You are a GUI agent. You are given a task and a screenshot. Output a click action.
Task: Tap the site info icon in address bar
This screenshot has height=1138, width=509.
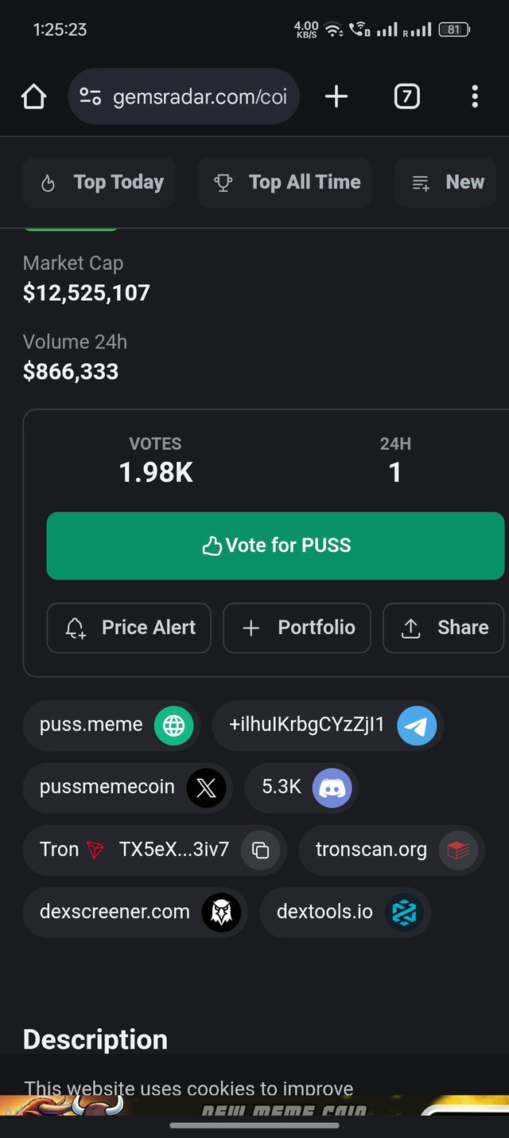click(90, 97)
